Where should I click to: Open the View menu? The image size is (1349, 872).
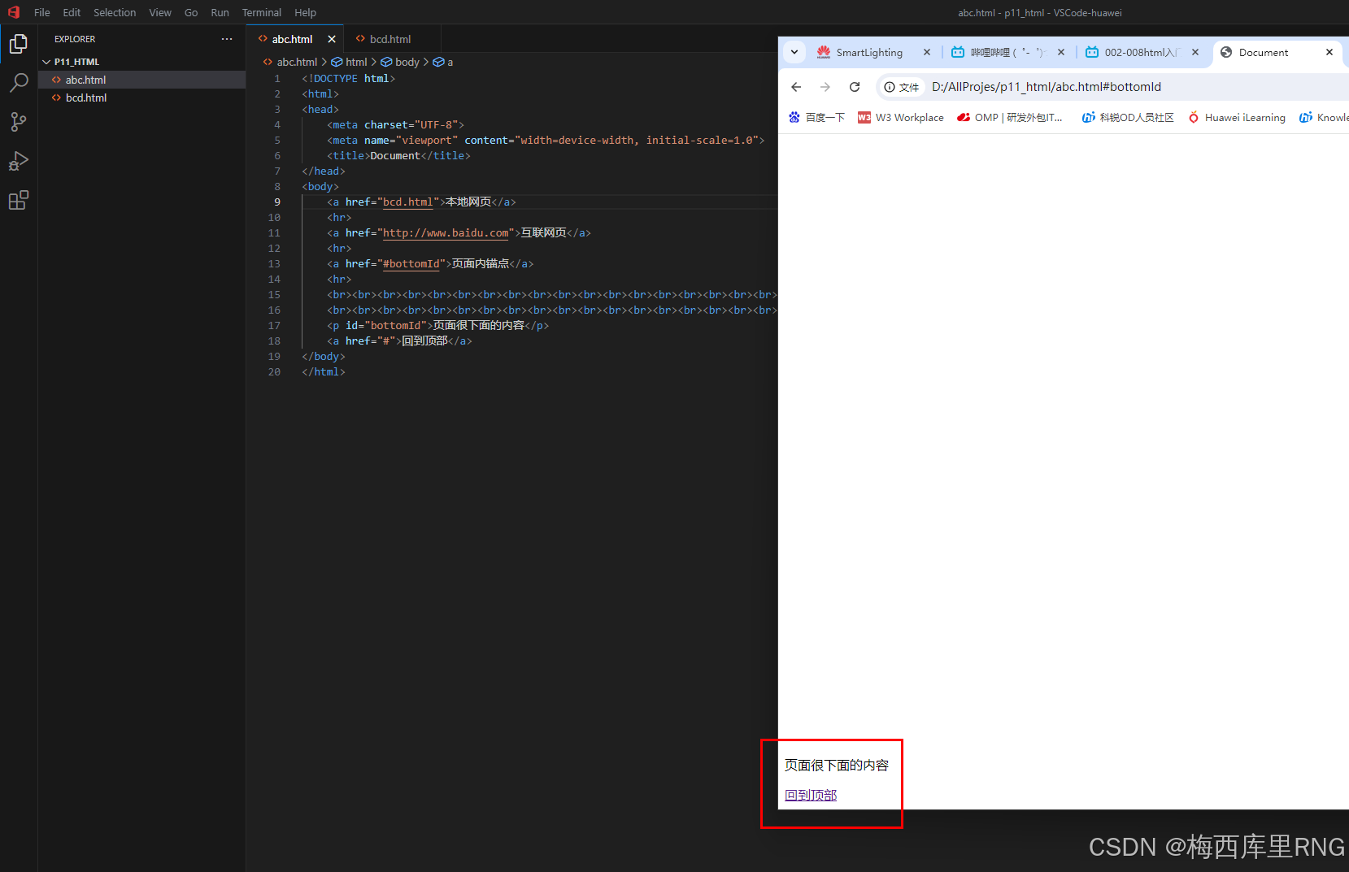160,12
